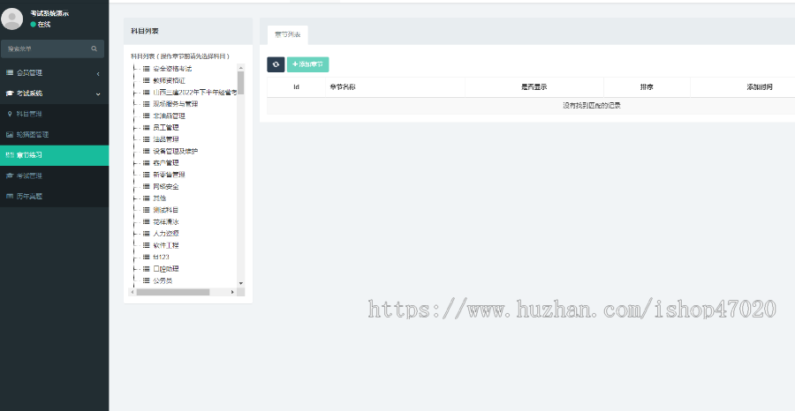Select the fd123 subject
The height and width of the screenshot is (411, 795).
click(161, 258)
